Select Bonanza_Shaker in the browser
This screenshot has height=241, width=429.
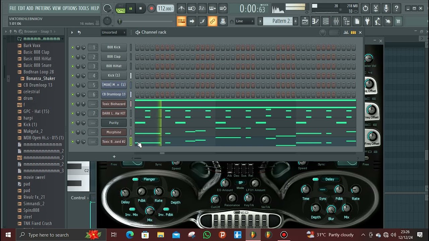click(41, 78)
